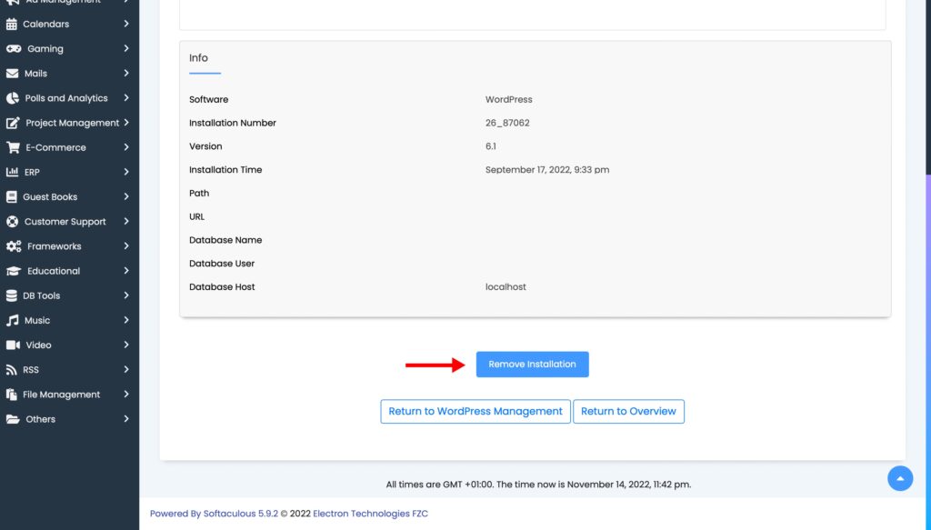The image size is (931, 530).
Task: Open the Frameworks menu label
Action: [x=54, y=246]
